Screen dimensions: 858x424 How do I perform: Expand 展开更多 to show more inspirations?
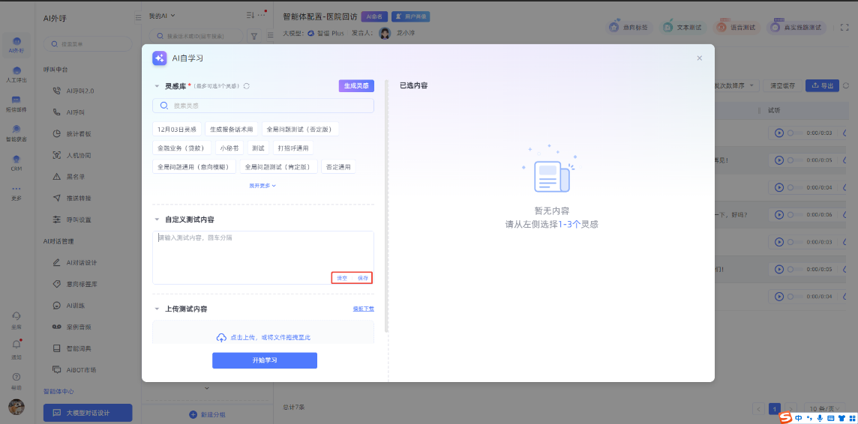[262, 185]
